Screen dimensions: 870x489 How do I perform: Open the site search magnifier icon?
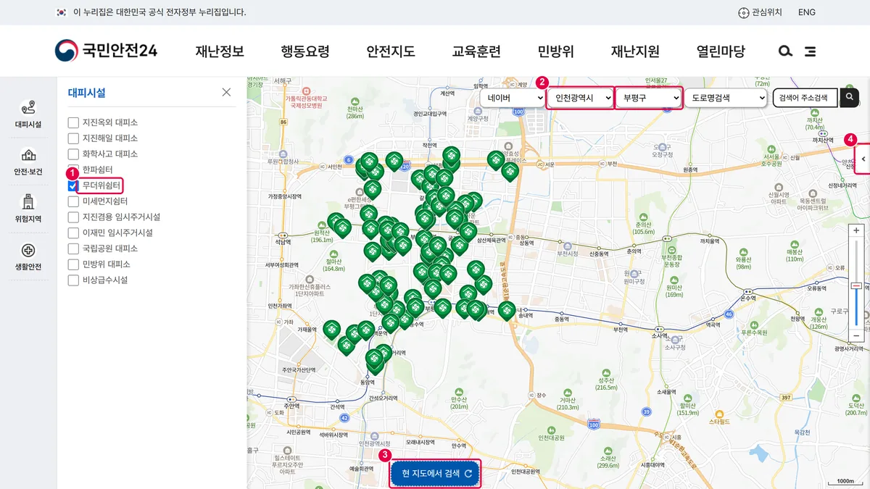click(785, 51)
